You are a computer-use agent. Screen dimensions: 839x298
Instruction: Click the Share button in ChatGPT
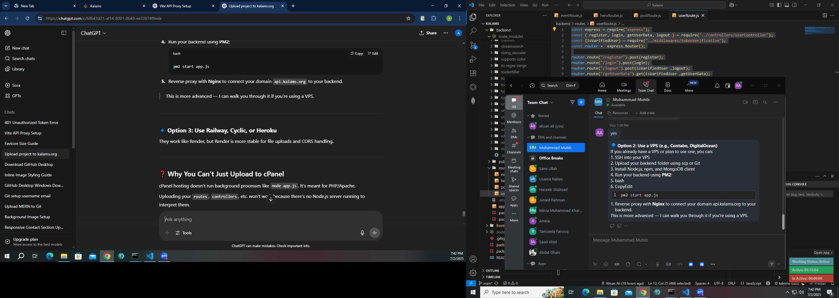428,33
